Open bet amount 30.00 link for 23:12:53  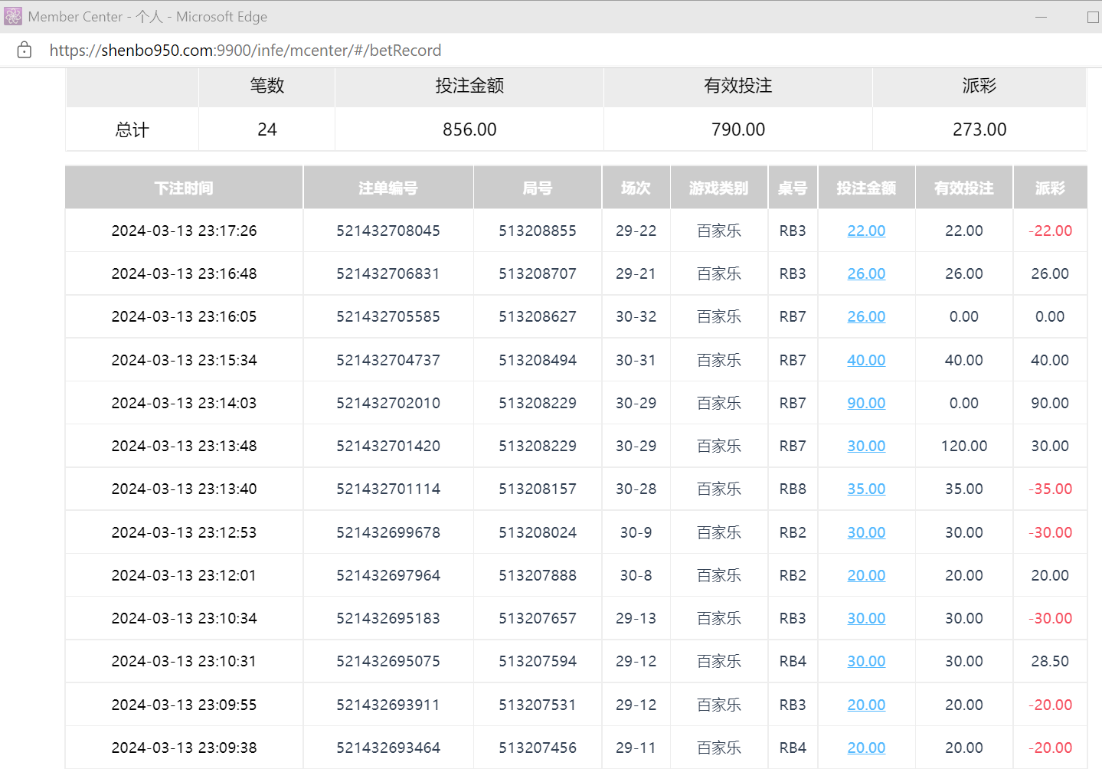(866, 532)
